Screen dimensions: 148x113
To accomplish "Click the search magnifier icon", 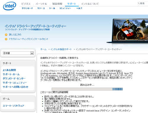I will coord(139,4).
